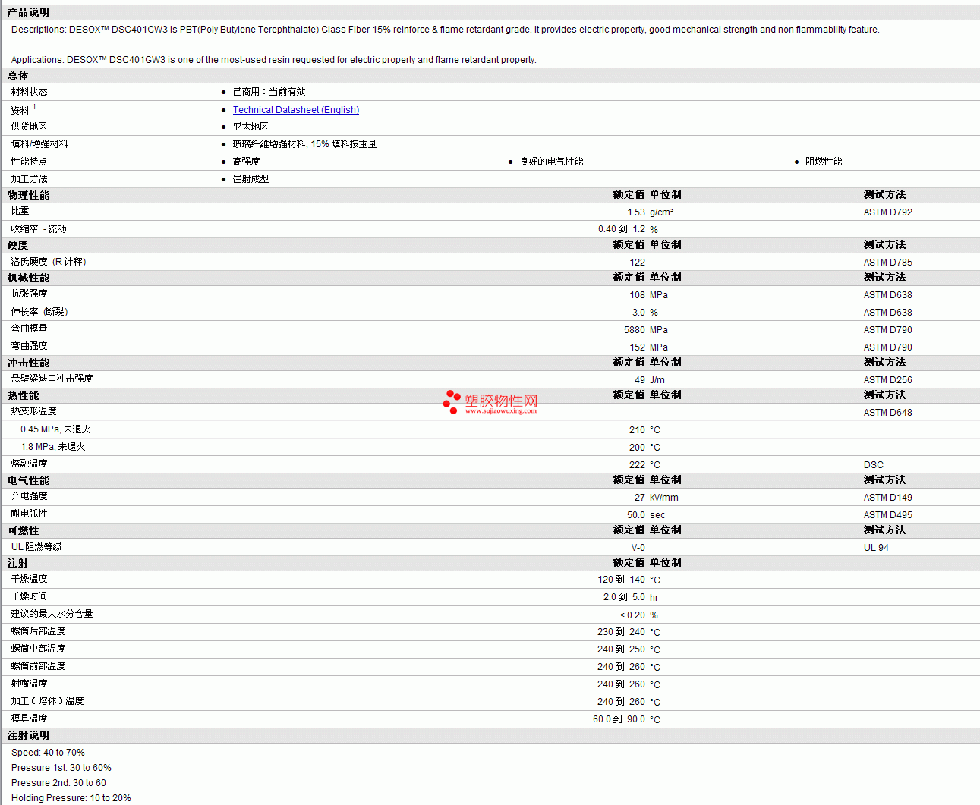Click the V-0 flammability value

click(638, 548)
